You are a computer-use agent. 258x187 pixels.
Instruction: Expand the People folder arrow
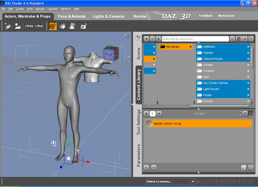tap(248, 95)
